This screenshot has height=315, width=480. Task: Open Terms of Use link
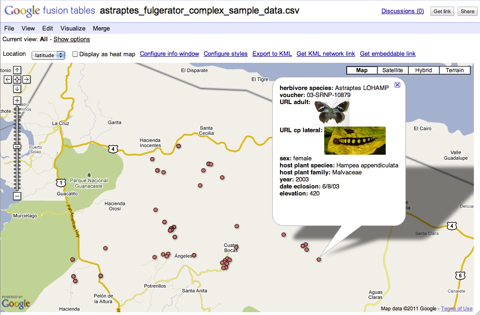(x=457, y=308)
